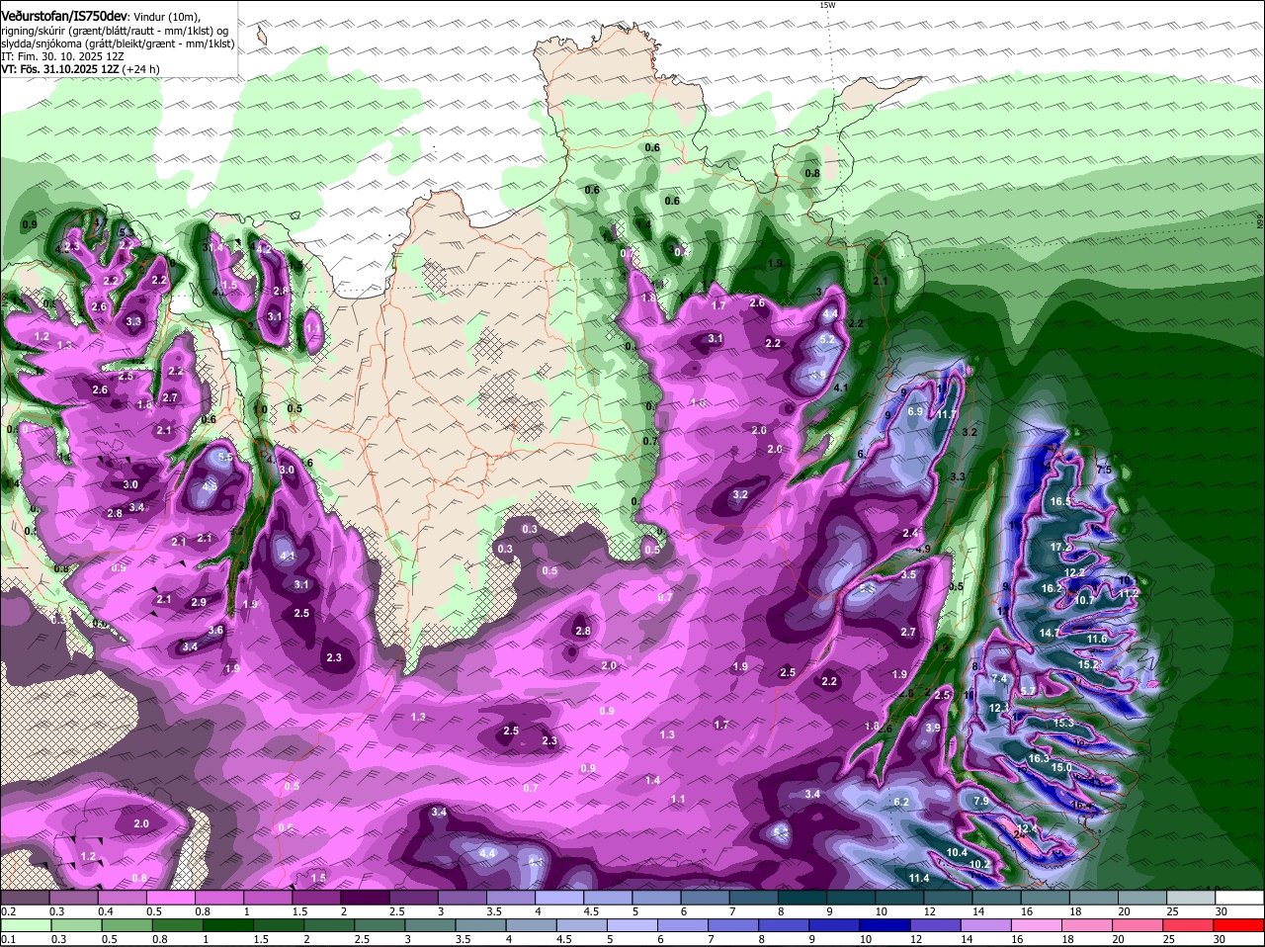Click the 7.9 value label

pos(981,801)
